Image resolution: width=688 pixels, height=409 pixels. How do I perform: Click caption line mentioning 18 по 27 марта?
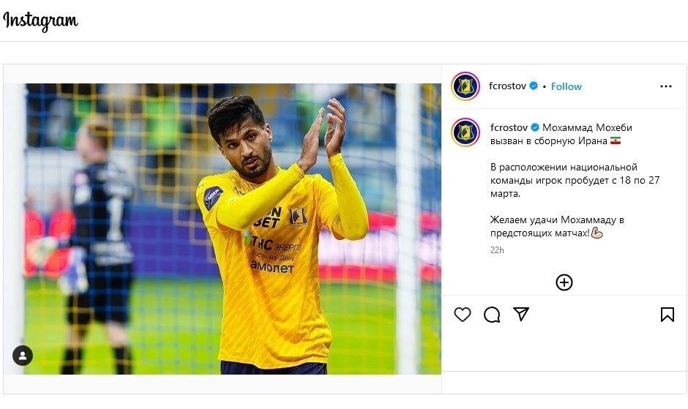575,180
